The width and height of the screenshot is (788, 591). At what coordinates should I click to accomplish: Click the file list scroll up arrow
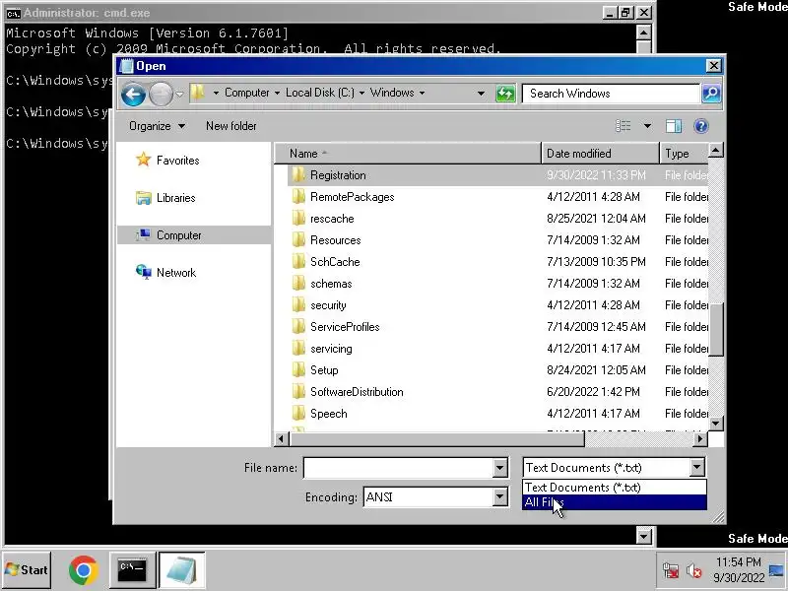pyautogui.click(x=716, y=150)
